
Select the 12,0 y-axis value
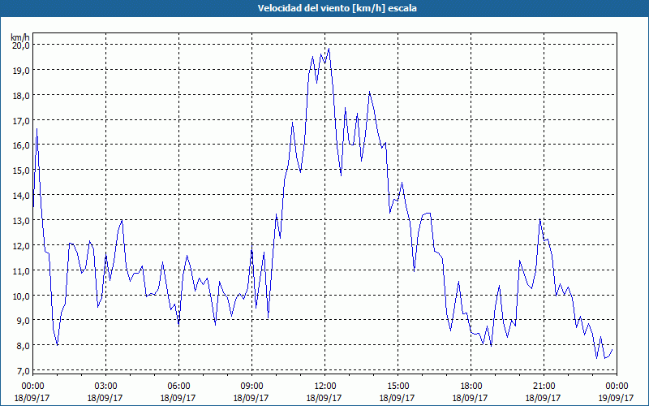[x=21, y=246]
